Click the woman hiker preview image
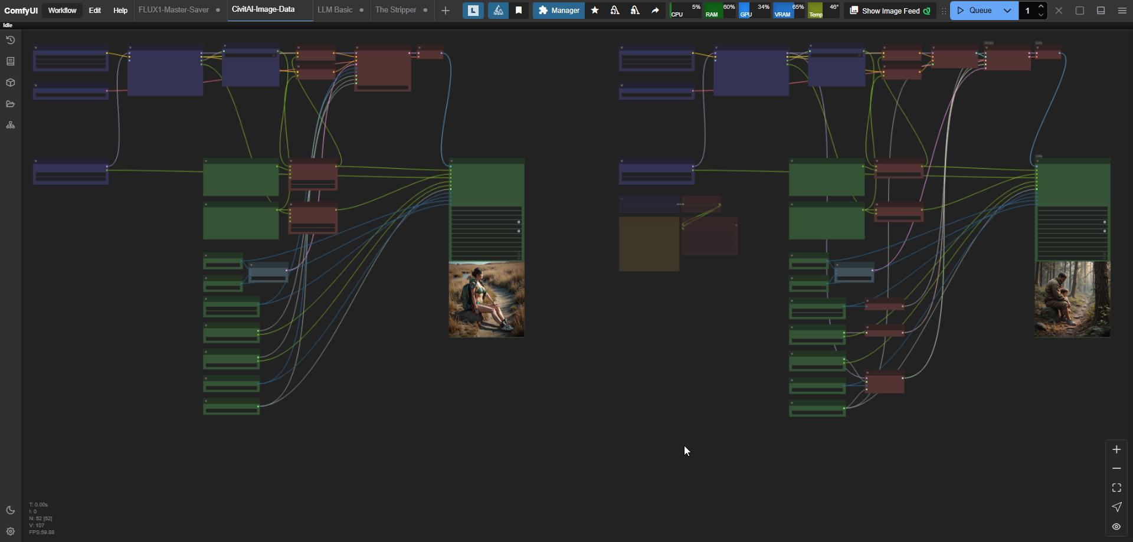Viewport: 1133px width, 542px height. coord(486,300)
